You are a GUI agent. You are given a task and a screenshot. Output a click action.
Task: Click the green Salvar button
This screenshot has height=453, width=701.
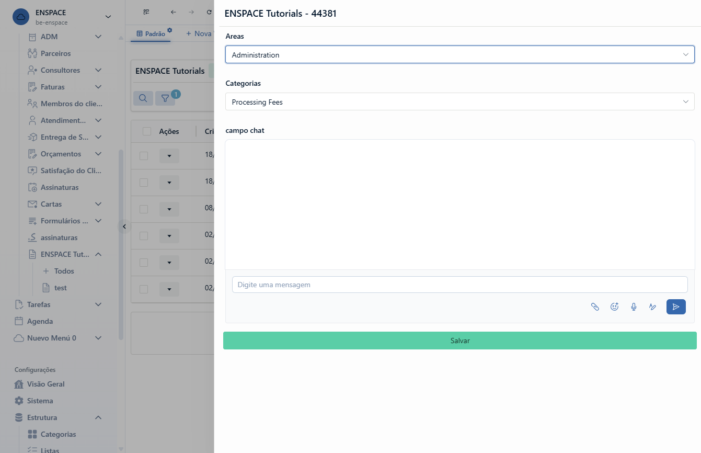click(460, 341)
